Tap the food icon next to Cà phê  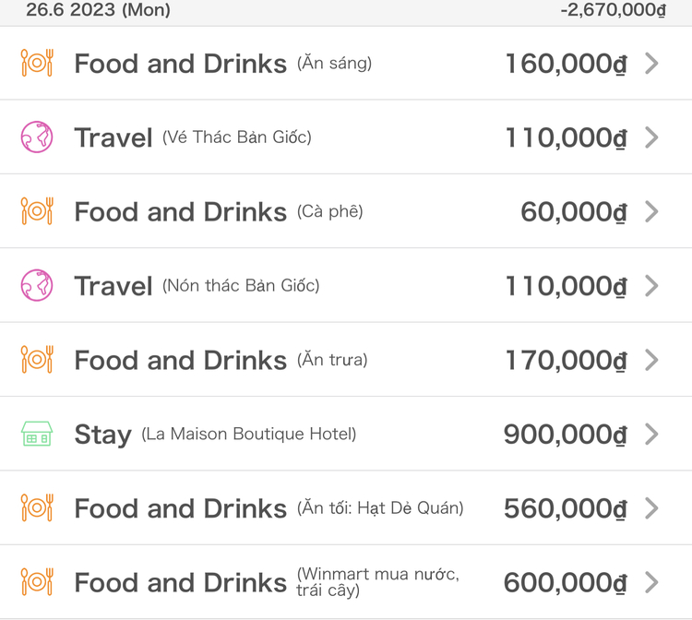pos(37,211)
